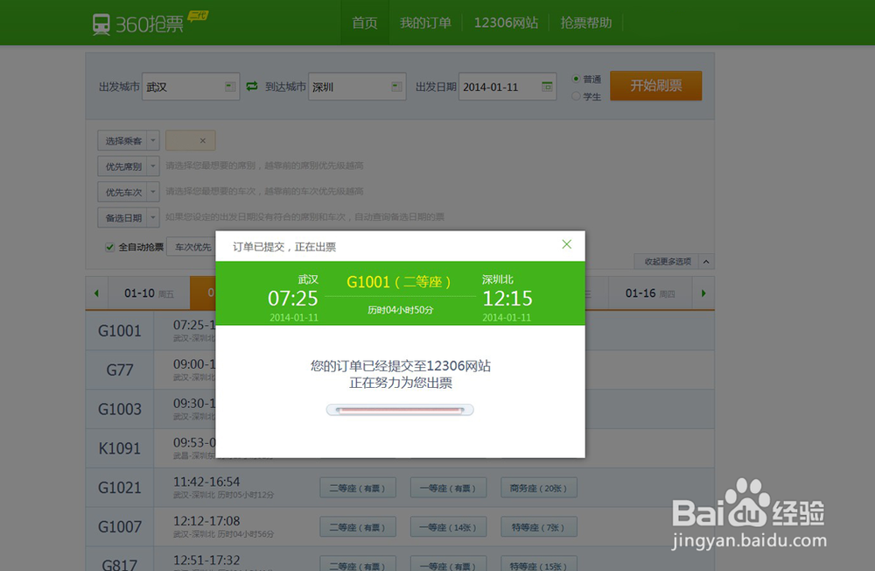Go to the 首页 tab
875x571 pixels.
pos(365,23)
